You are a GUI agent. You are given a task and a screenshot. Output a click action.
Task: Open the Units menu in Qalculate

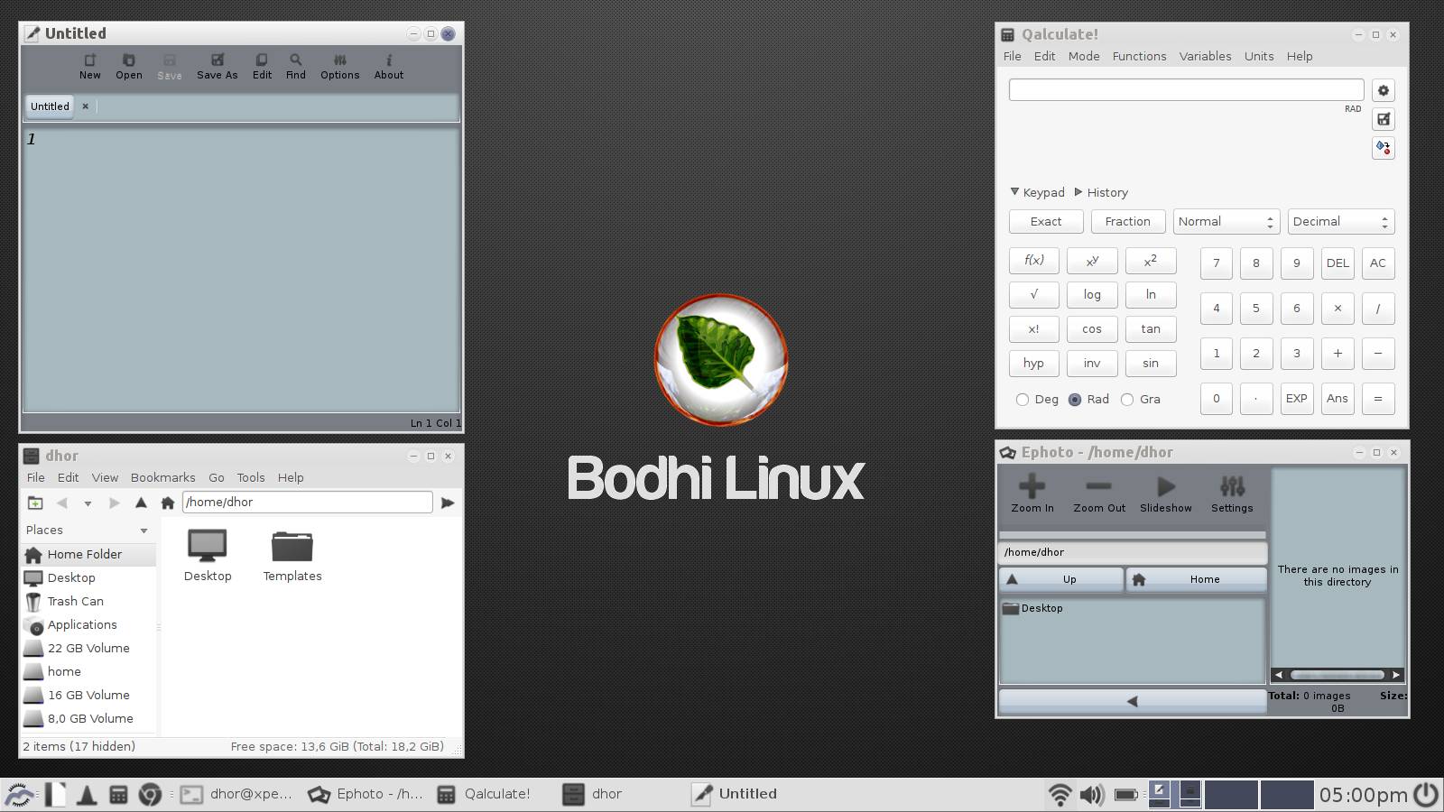pos(1259,56)
